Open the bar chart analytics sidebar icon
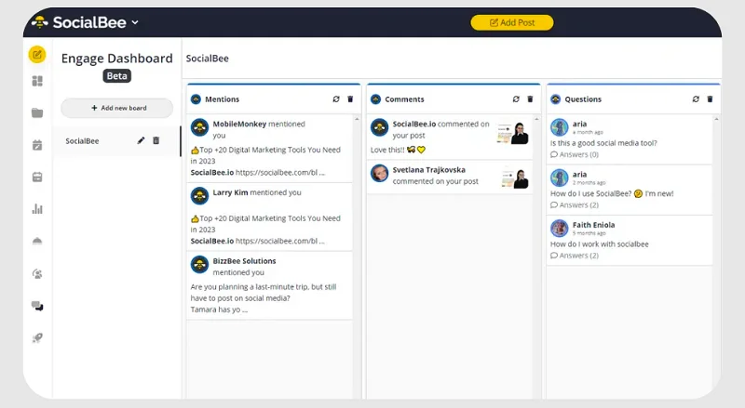 point(37,208)
